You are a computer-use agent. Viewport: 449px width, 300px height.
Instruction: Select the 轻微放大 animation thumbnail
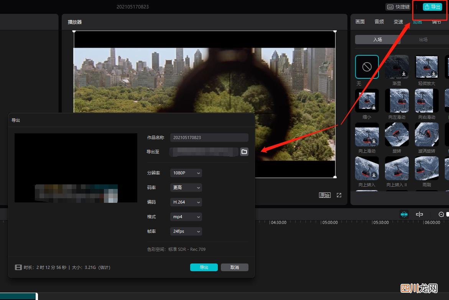[x=427, y=67]
